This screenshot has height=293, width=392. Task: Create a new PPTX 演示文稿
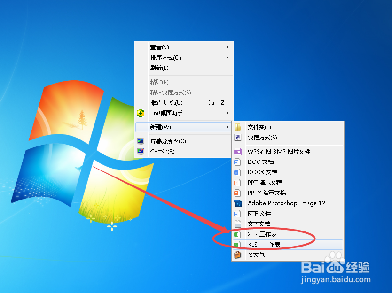288,193
